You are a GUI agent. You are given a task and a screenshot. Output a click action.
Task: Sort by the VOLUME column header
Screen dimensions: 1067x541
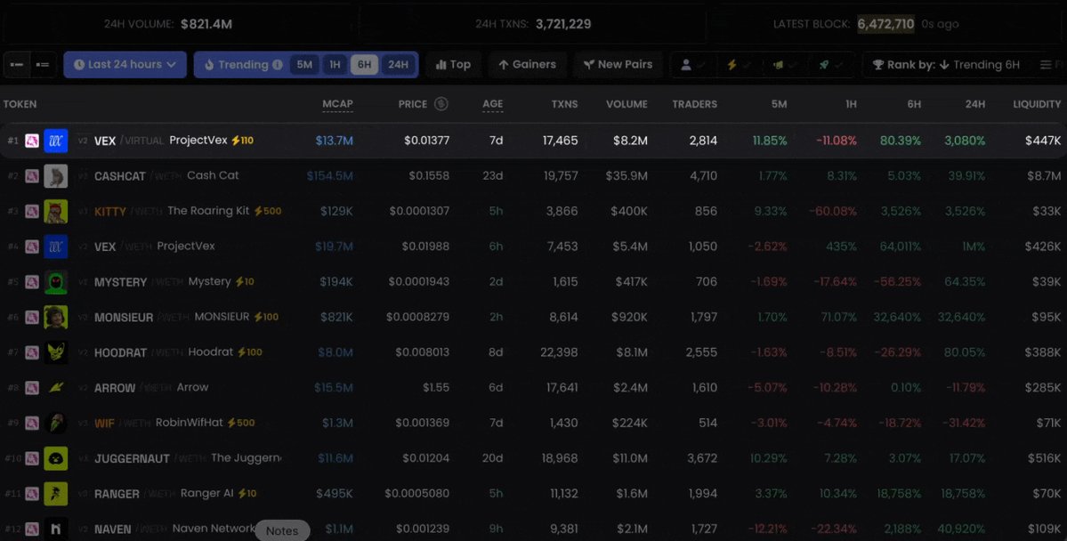[626, 104]
